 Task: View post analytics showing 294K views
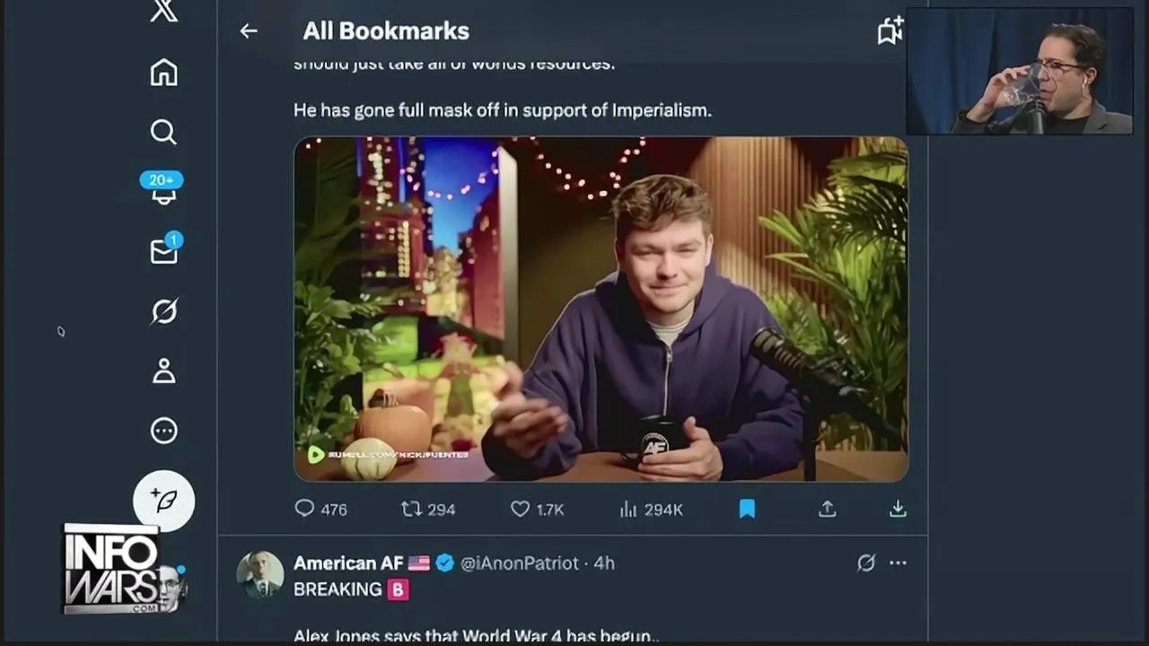pos(651,509)
